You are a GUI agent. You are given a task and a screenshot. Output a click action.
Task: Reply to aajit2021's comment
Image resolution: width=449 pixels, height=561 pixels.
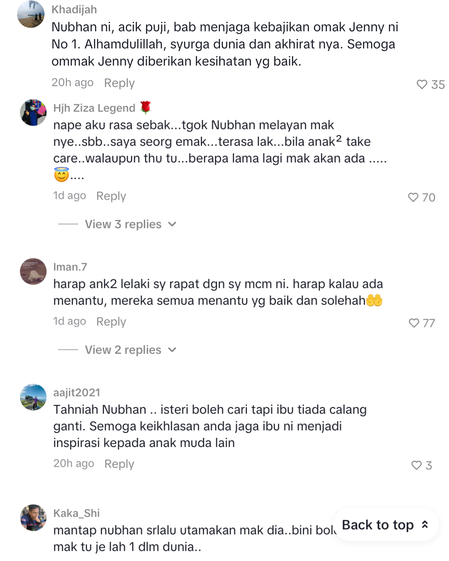[x=119, y=464]
